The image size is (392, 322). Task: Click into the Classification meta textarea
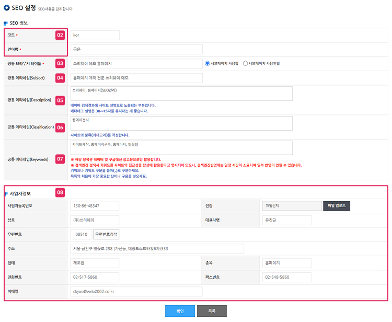(181, 123)
